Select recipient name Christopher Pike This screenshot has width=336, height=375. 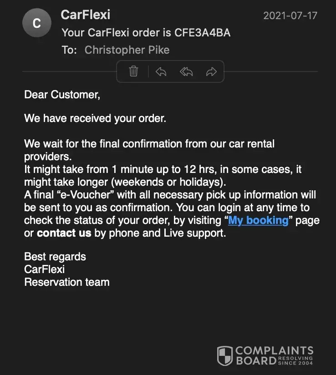[x=127, y=50]
